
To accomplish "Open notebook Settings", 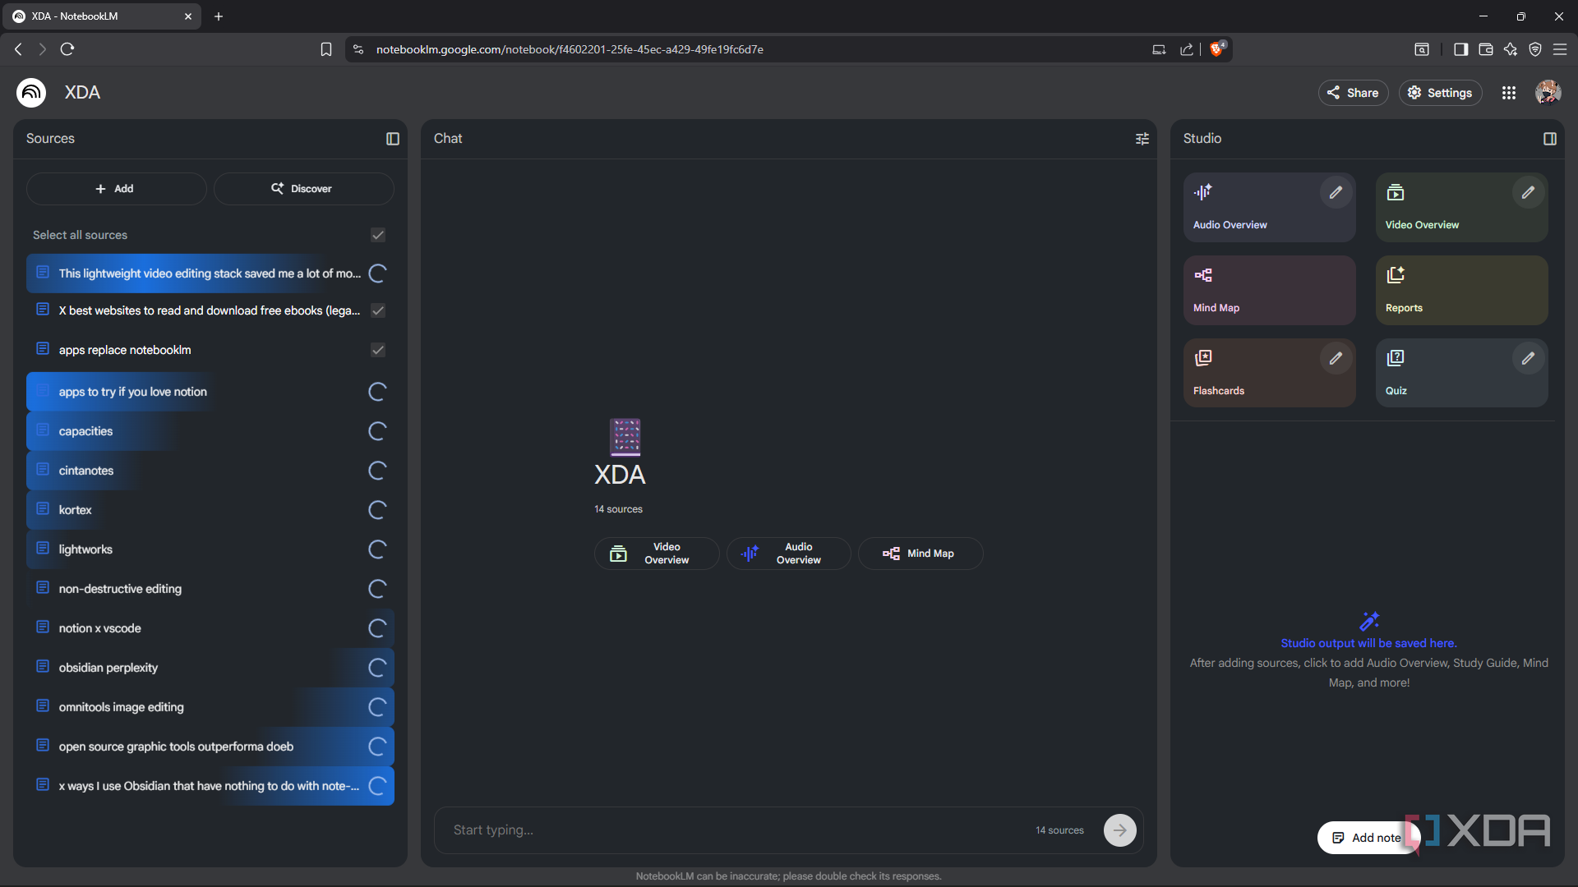I will [1441, 93].
